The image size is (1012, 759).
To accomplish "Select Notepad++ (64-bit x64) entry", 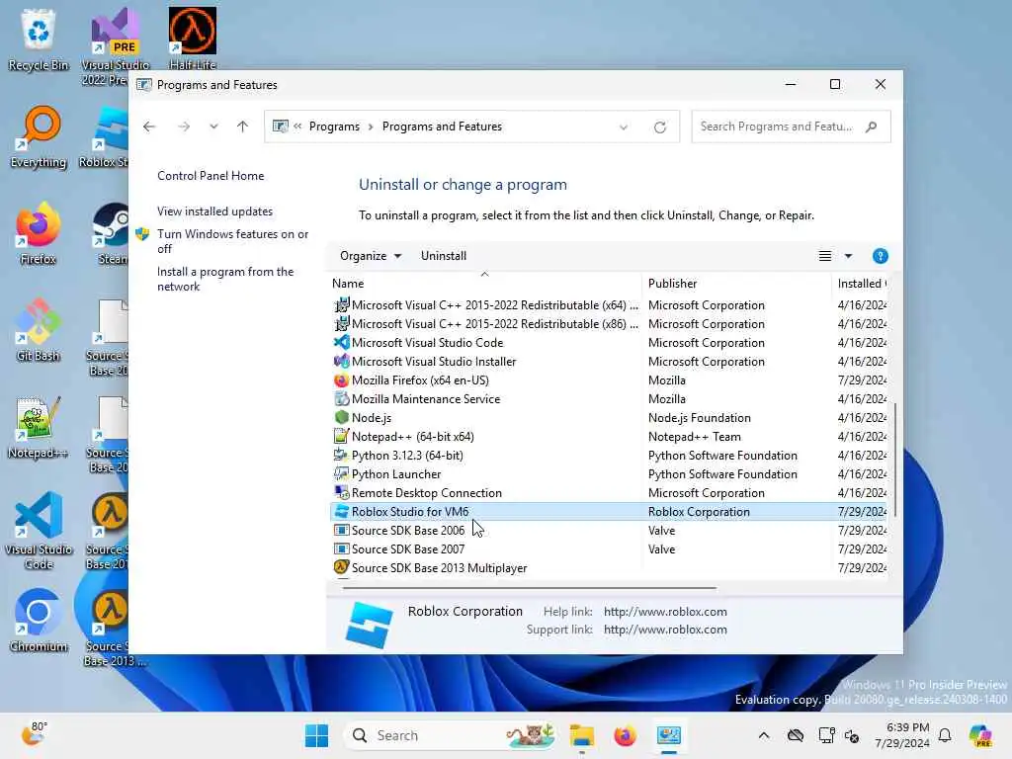I will pos(608,437).
